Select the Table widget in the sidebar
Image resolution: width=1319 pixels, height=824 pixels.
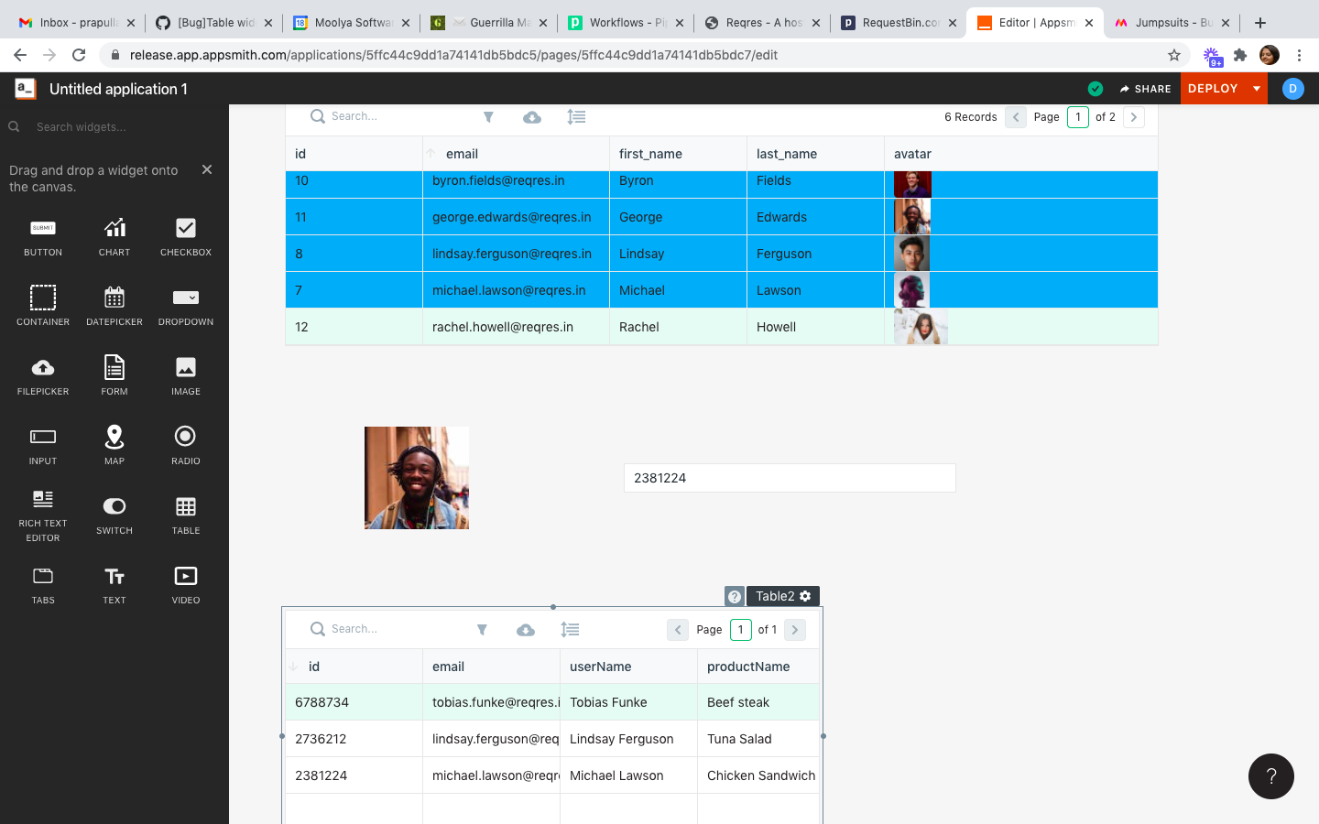(x=185, y=515)
